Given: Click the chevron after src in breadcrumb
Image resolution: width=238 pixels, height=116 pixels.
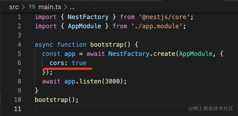Looking at the screenshot, I should pos(23,7).
